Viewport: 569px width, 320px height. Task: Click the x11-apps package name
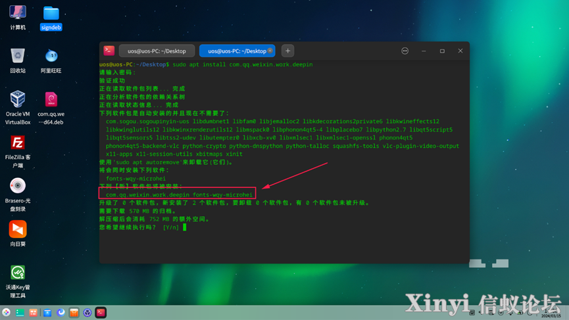click(119, 154)
